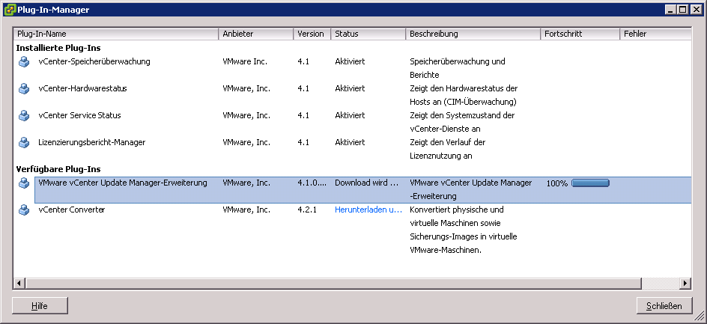Click the Plug-In-Manager title bar icon

pos(9,9)
